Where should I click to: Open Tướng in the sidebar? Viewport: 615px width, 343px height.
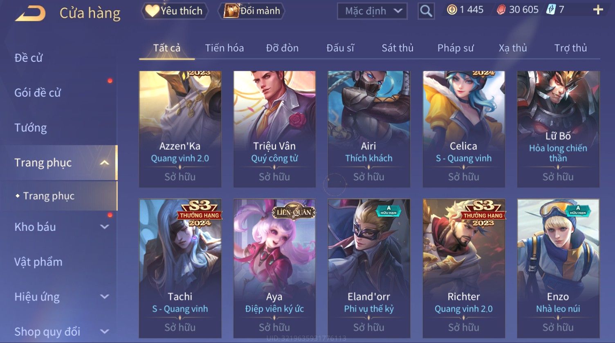click(31, 128)
